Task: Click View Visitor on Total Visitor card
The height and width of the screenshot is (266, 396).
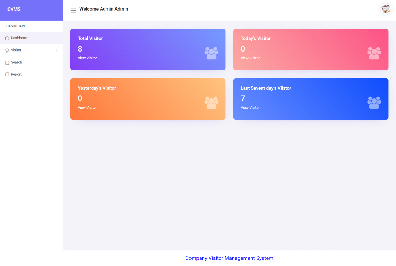Action: click(87, 58)
